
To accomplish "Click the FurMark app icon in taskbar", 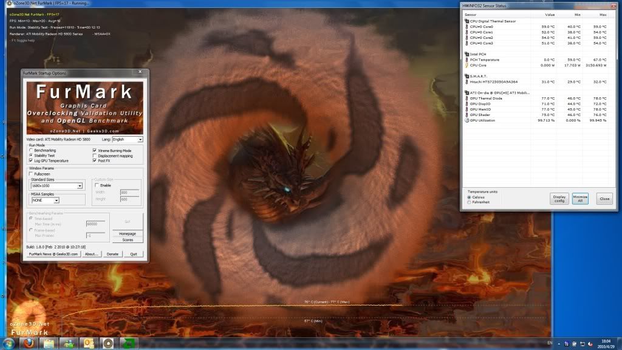I will 108,343.
